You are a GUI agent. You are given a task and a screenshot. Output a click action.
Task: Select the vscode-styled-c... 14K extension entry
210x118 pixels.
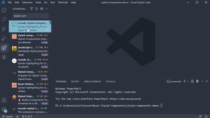(30, 110)
